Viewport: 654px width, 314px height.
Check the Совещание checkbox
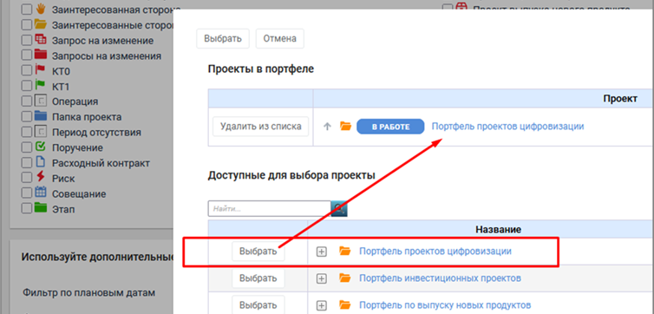(x=27, y=193)
